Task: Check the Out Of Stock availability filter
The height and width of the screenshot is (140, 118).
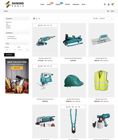Action: coord(6,38)
